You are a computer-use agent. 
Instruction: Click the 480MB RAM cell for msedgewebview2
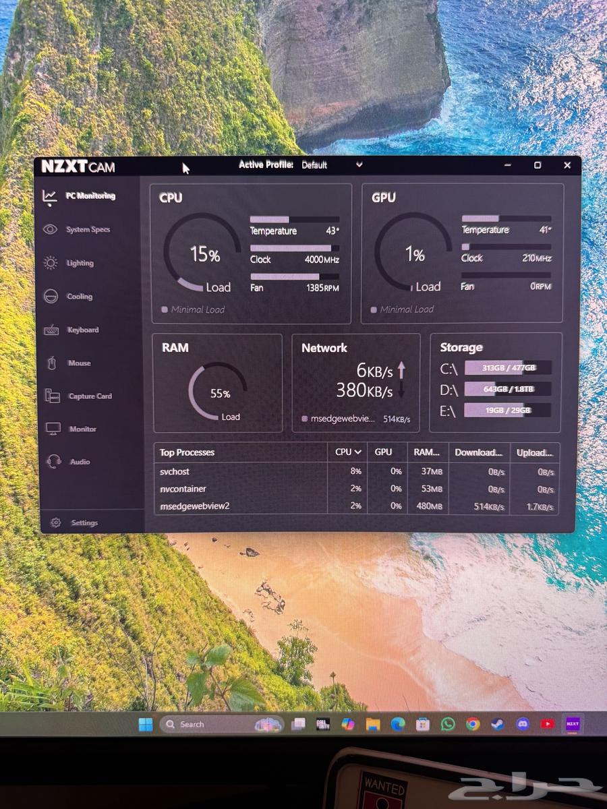(428, 506)
